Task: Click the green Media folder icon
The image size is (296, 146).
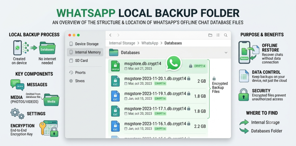Action: [x=51, y=100]
